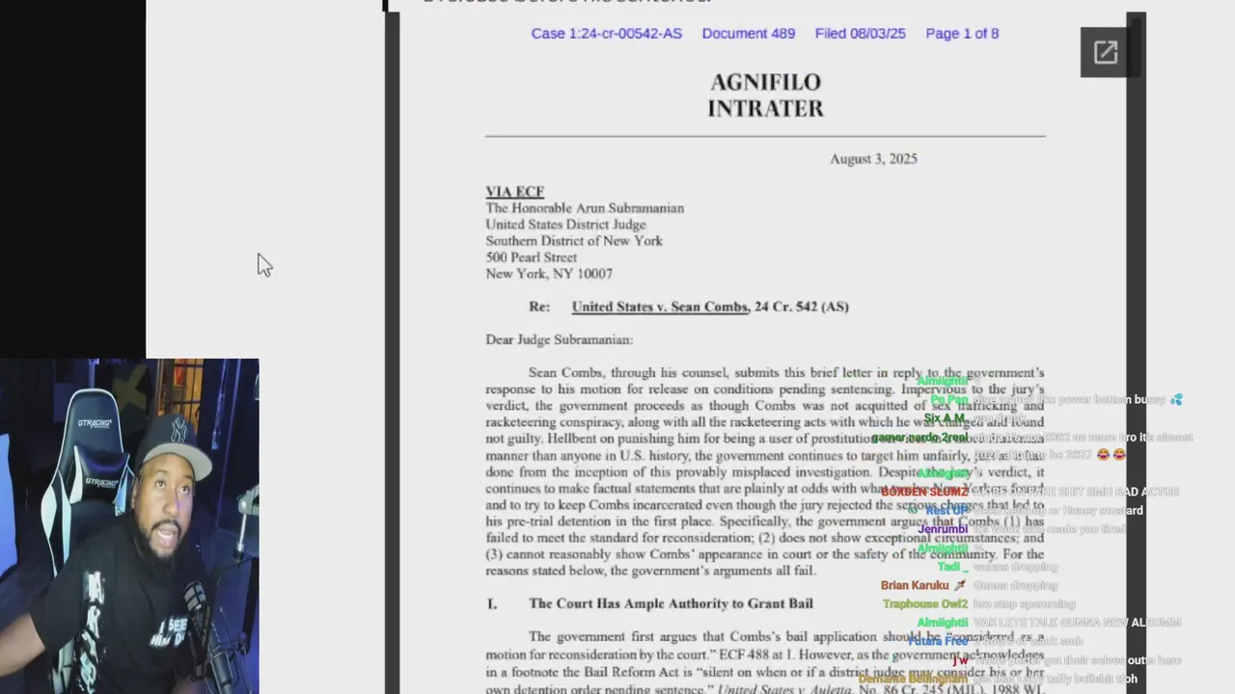Click chat username Brian Karuku
This screenshot has height=694, width=1235.
pyautogui.click(x=915, y=585)
